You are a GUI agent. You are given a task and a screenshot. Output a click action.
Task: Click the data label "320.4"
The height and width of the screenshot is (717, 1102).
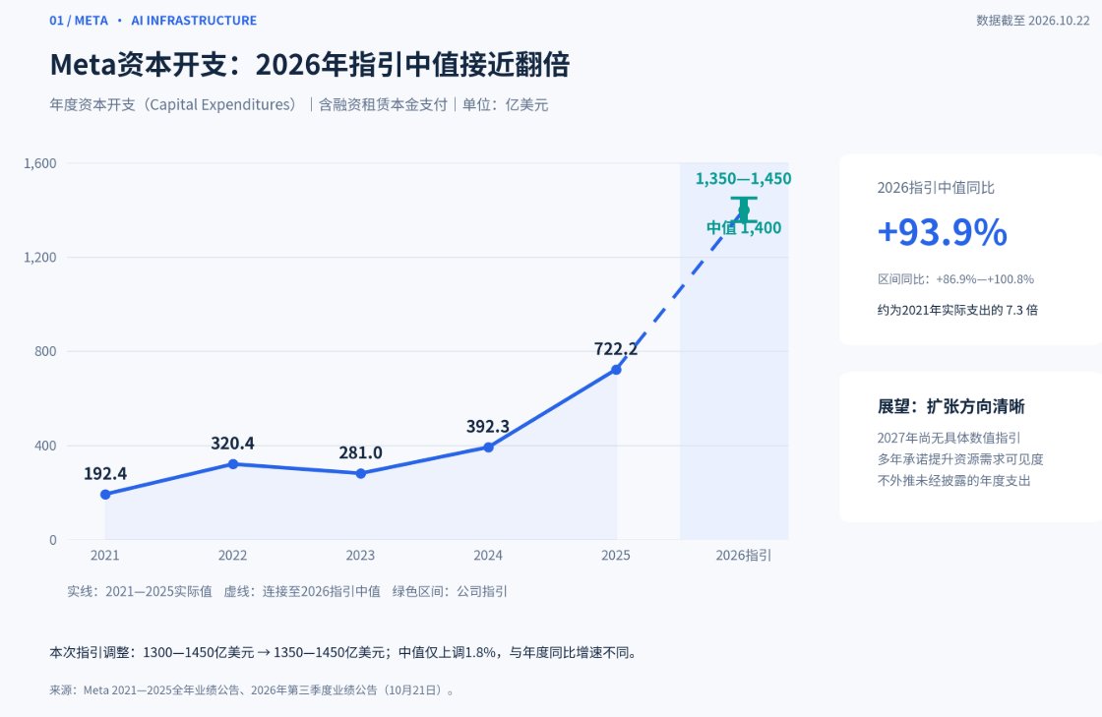click(232, 444)
